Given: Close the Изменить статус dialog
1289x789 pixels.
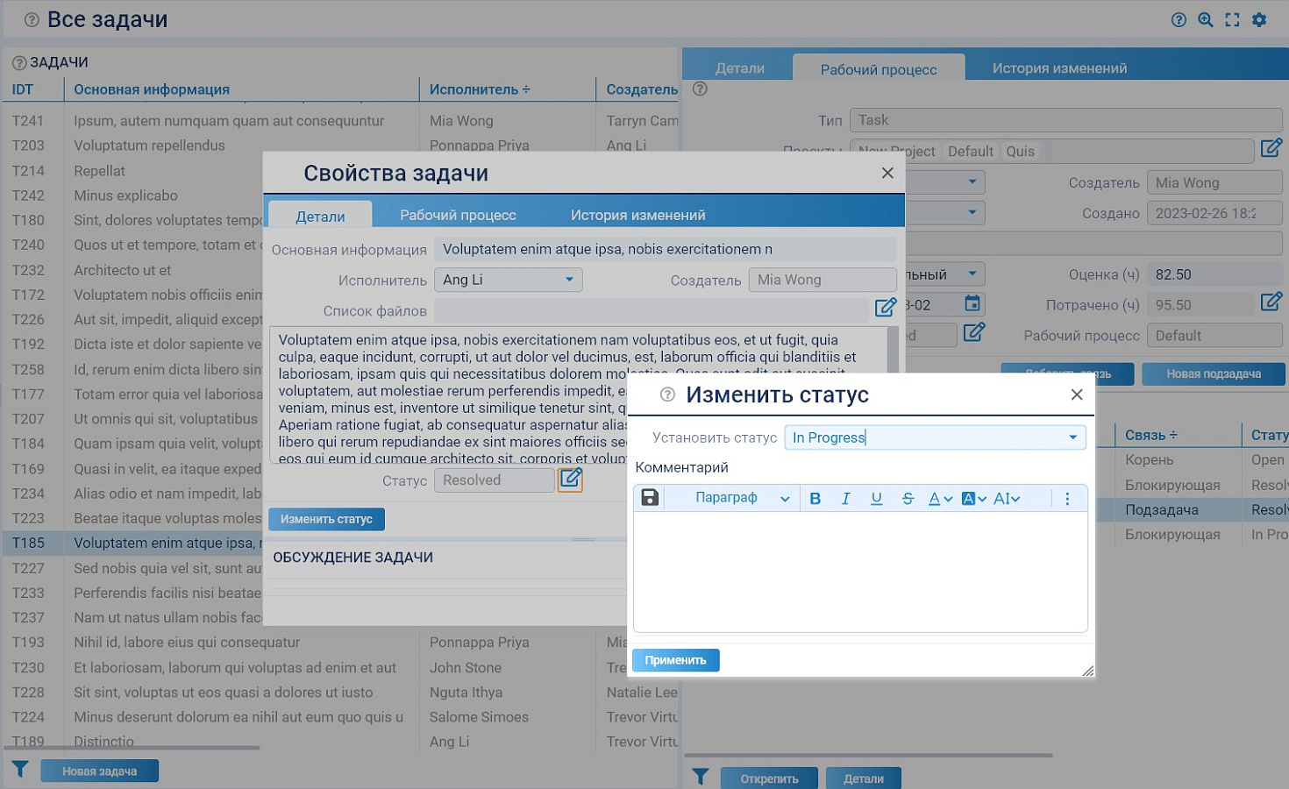Looking at the screenshot, I should (x=1077, y=394).
